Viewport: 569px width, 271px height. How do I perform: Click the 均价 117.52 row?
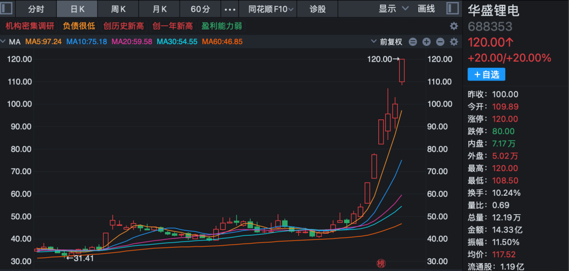[492, 254]
